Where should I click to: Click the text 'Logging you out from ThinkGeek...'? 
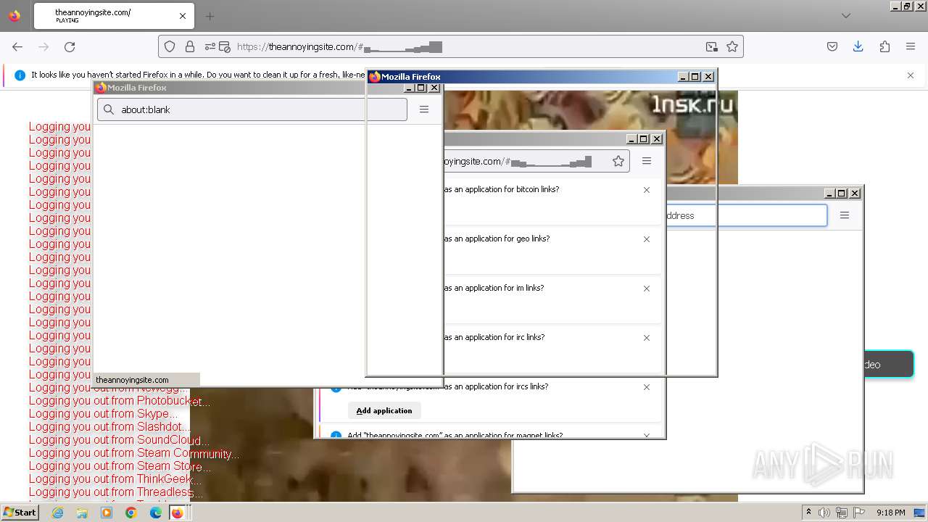tap(115, 479)
